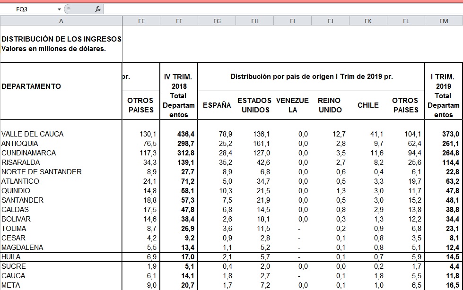Select the 'CAUCA' row label cell
This screenshot has width=463, height=290.
pos(13,275)
